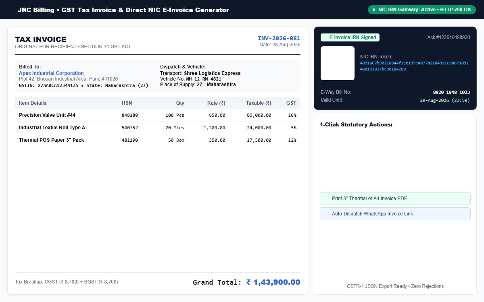The image size is (484, 302).
Task: Click the taxable amount 17,500.00
Action: point(259,140)
